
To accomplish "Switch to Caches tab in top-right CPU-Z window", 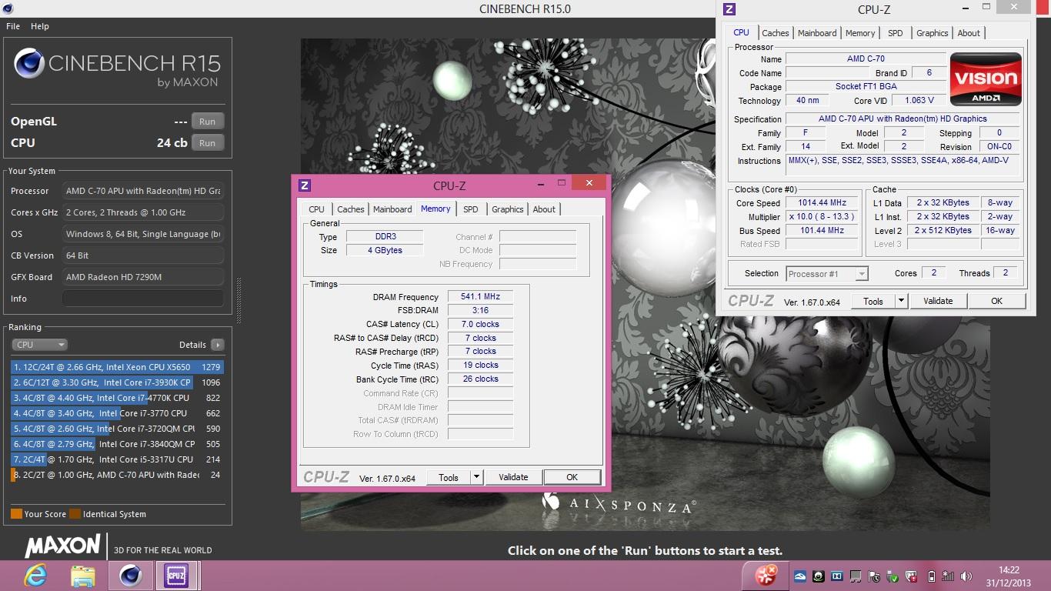I will [776, 33].
